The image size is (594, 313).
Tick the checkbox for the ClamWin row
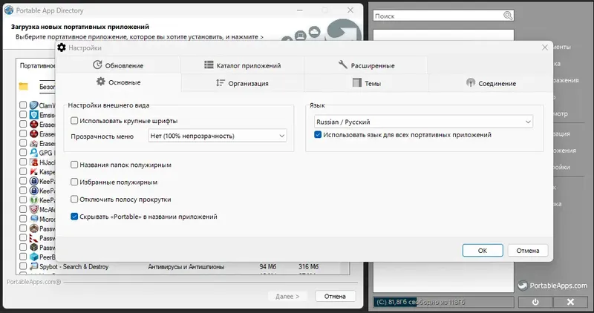pyautogui.click(x=23, y=105)
